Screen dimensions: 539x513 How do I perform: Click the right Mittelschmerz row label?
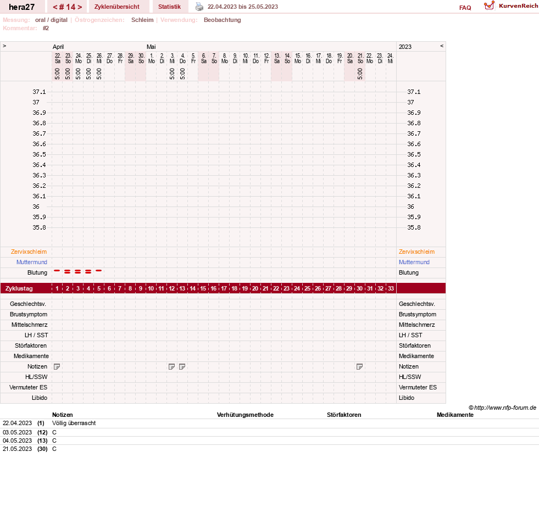416,325
